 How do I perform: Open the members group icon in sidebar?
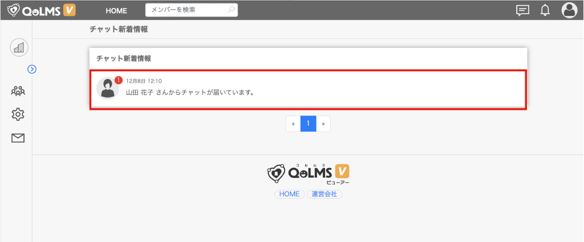click(18, 91)
